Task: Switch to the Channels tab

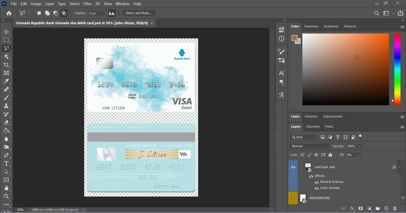Action: pyautogui.click(x=312, y=127)
